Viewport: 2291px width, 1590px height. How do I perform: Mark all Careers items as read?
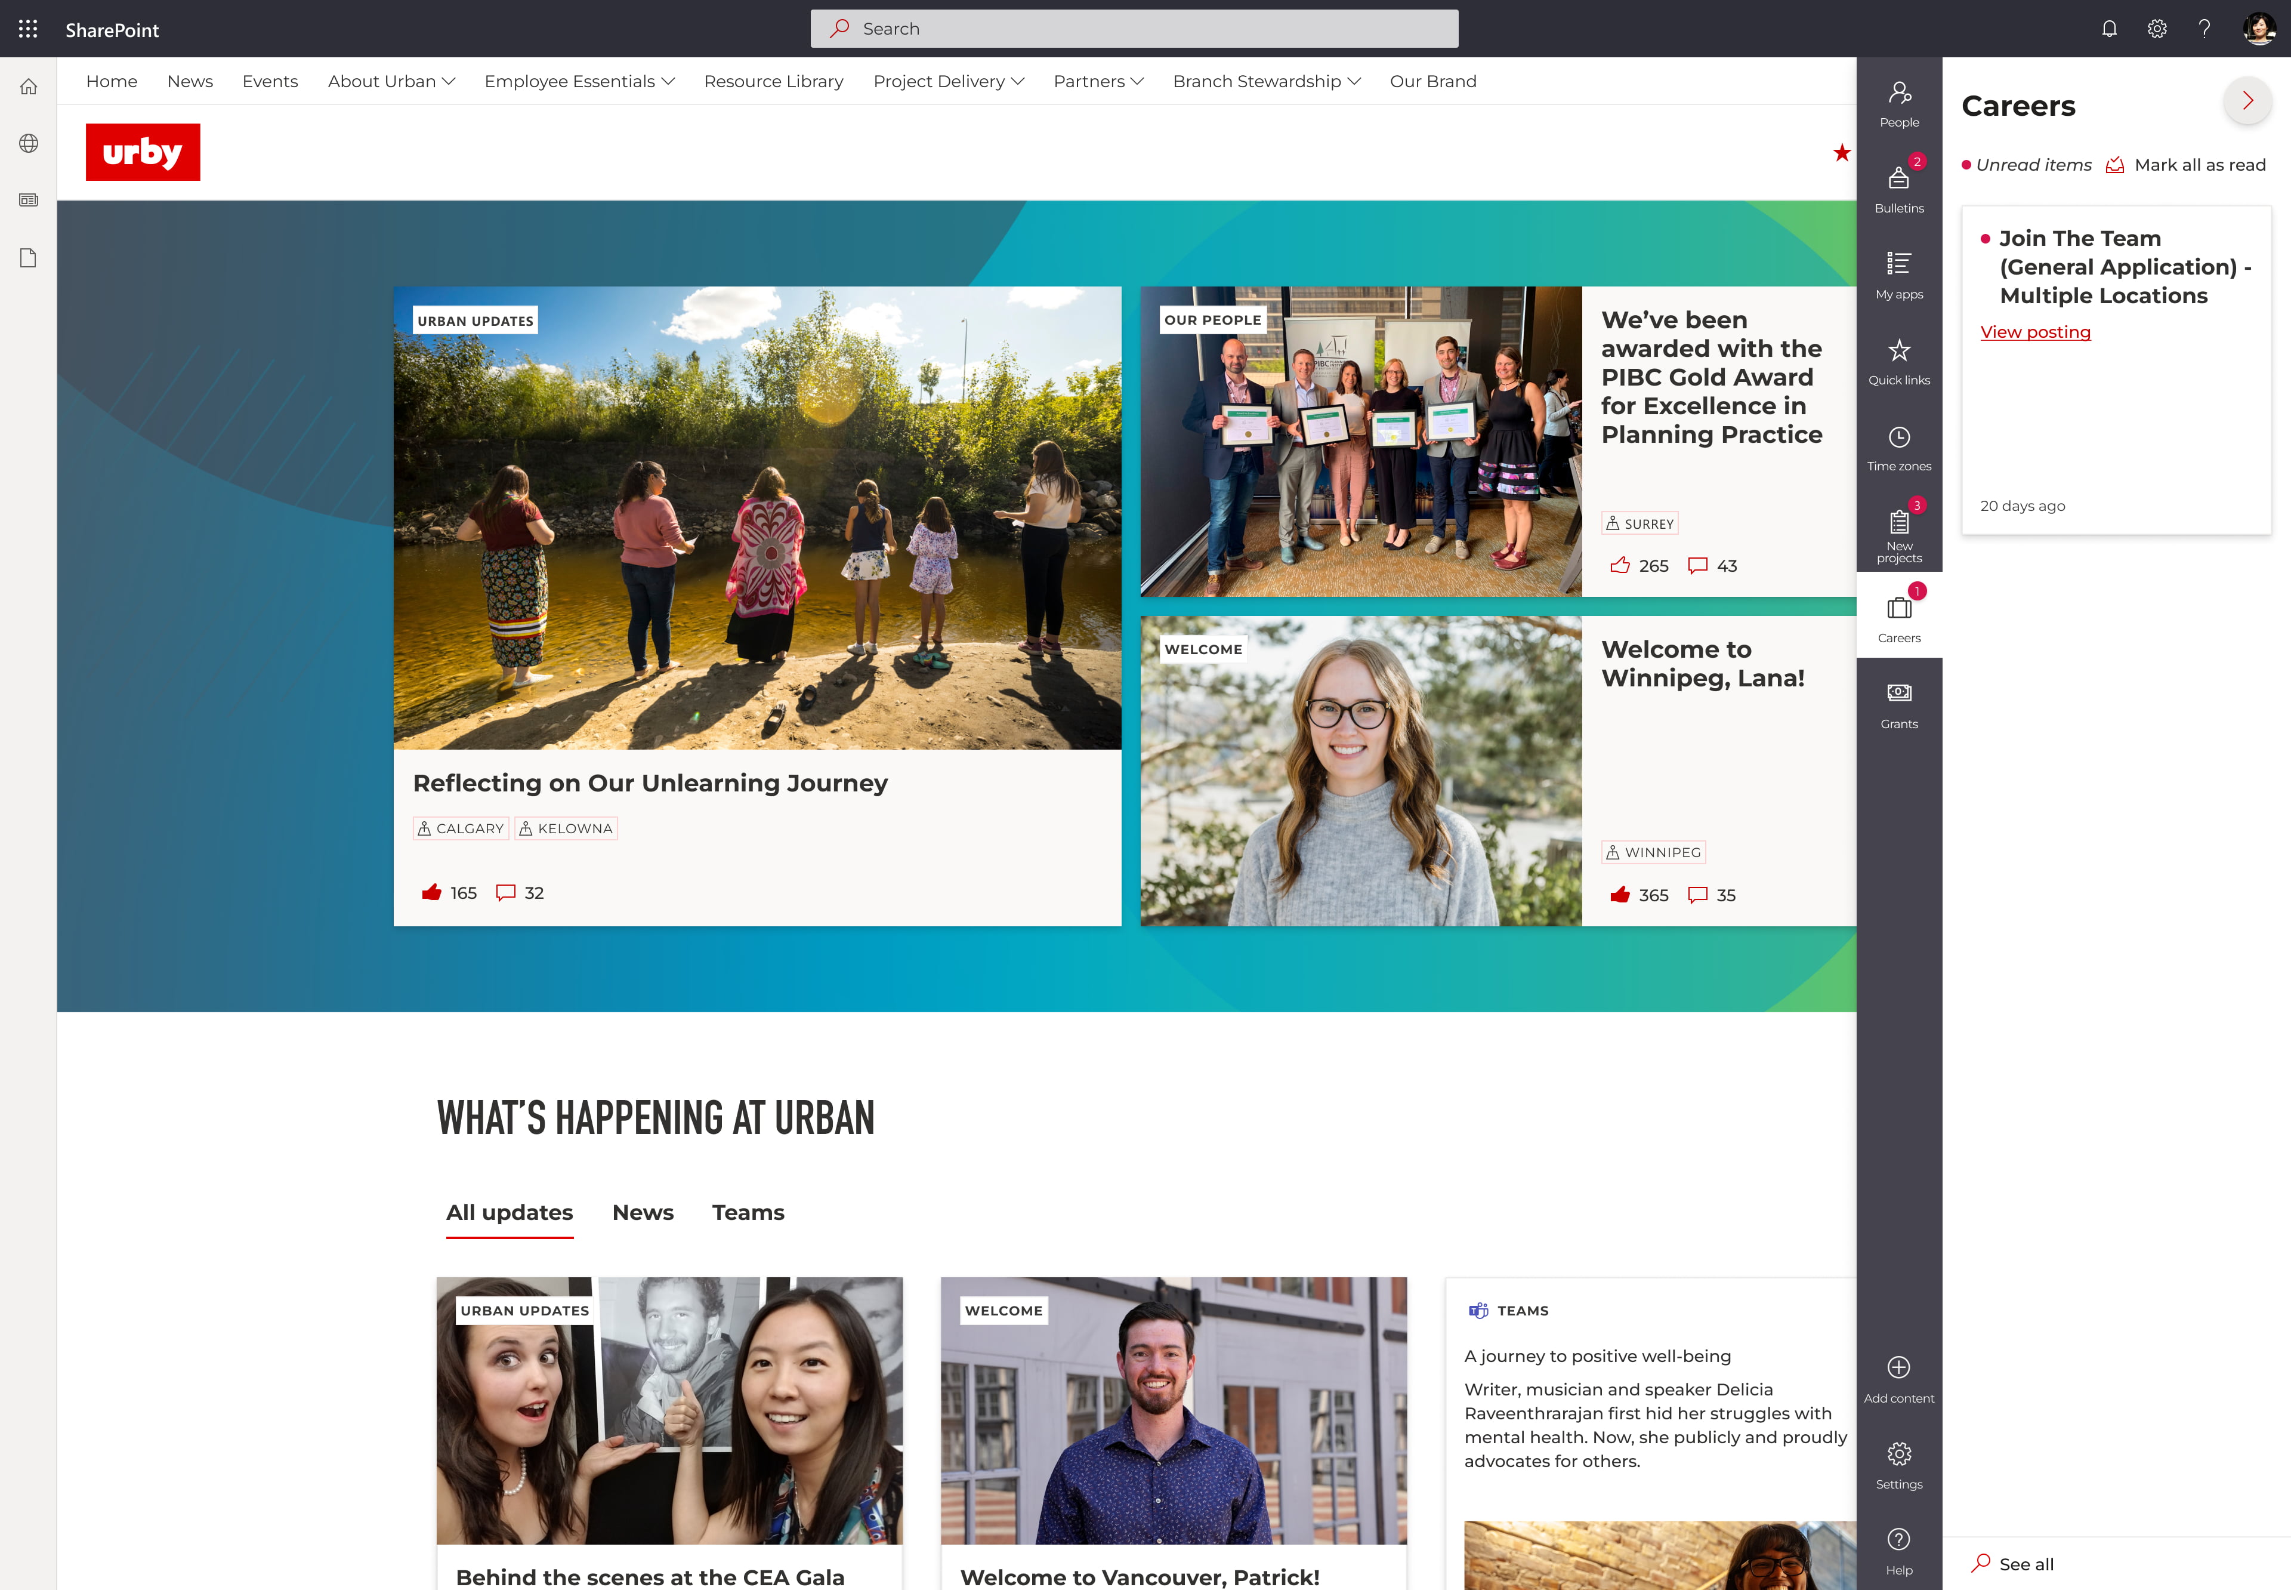coord(2199,164)
